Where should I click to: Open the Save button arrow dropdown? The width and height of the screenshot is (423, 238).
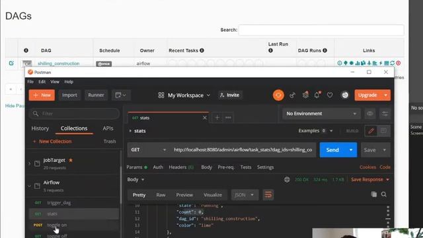pos(385,150)
